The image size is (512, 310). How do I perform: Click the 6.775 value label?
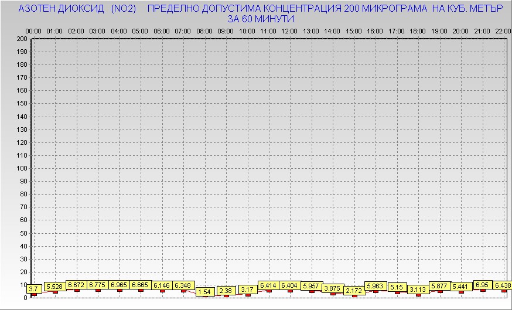pyautogui.click(x=98, y=285)
